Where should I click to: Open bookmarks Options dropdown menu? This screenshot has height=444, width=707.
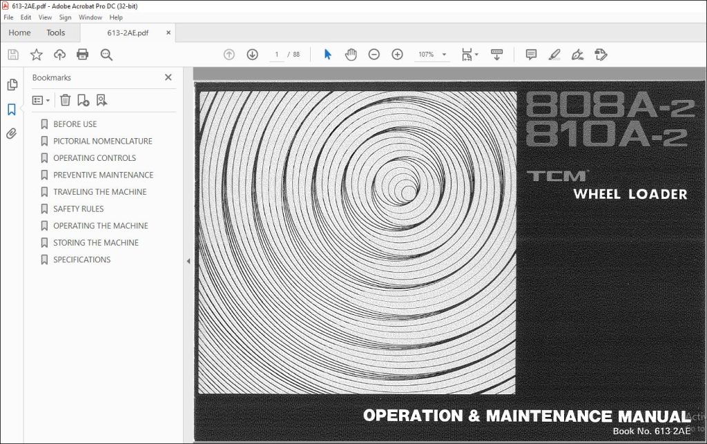tap(41, 100)
